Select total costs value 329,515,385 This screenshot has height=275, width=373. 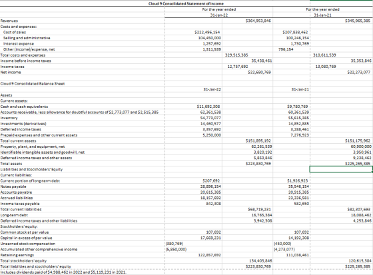[236, 55]
